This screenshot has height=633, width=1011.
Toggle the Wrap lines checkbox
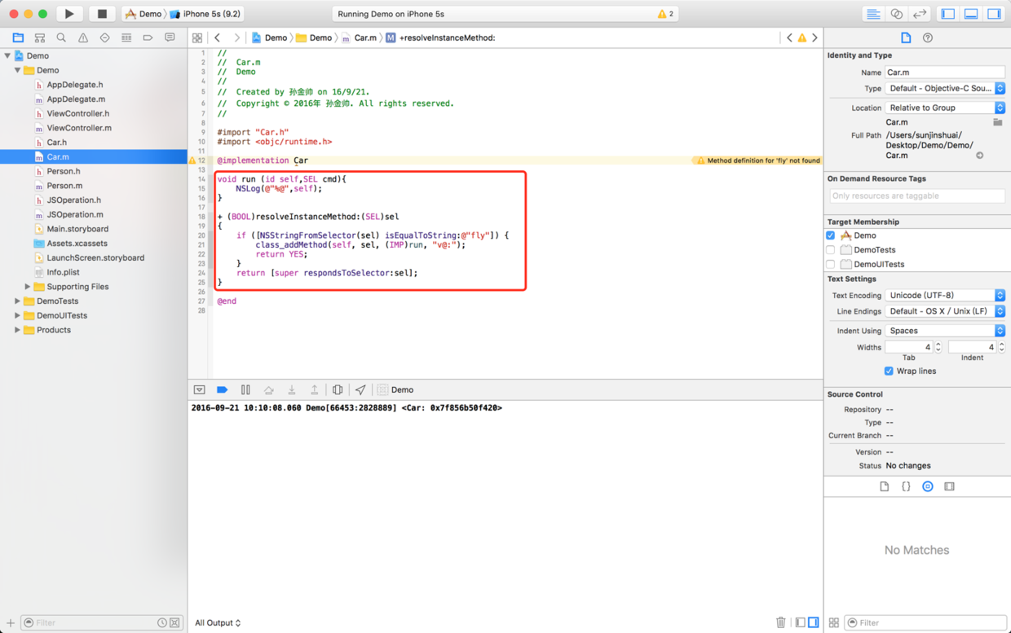pyautogui.click(x=889, y=371)
